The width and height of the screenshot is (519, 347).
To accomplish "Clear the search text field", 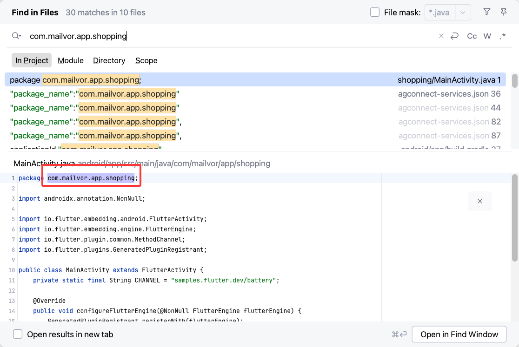I will 441,36.
